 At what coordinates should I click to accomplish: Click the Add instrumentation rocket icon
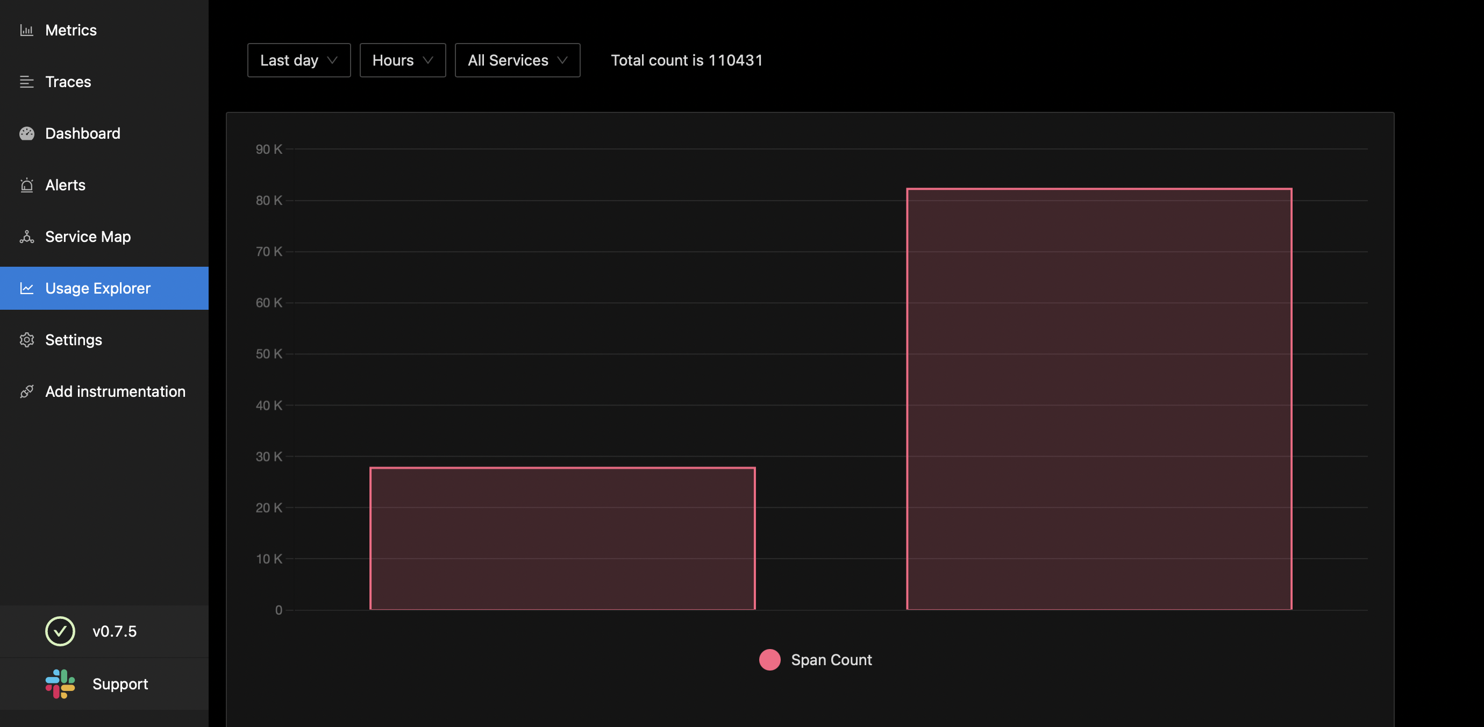[26, 391]
